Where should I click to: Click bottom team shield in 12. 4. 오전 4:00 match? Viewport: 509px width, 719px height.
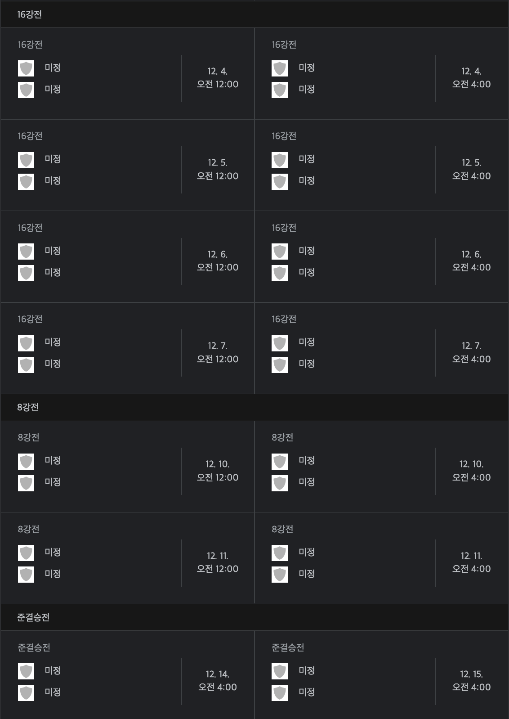coord(280,90)
